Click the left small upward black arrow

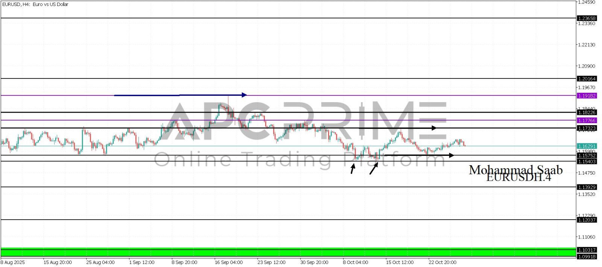coord(353,169)
